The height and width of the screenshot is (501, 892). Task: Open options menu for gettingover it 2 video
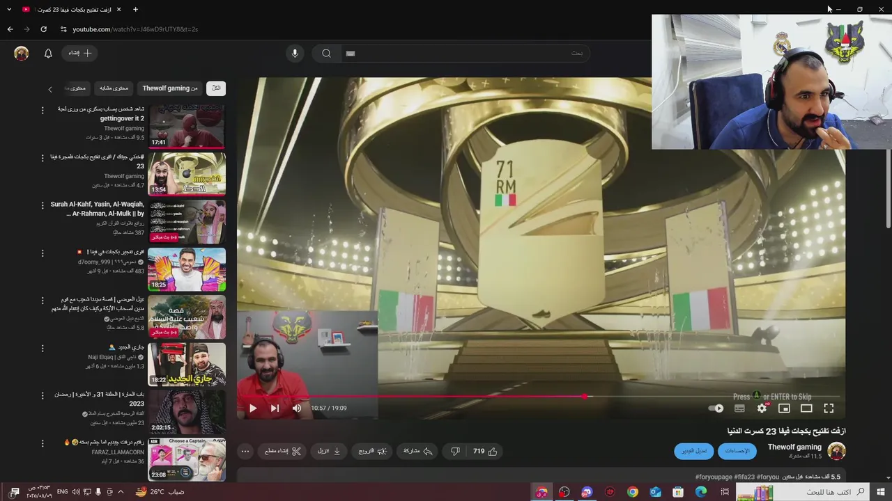pyautogui.click(x=43, y=110)
